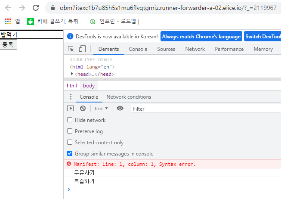
Task: Open the top context dropdown
Action: [x=101, y=109]
